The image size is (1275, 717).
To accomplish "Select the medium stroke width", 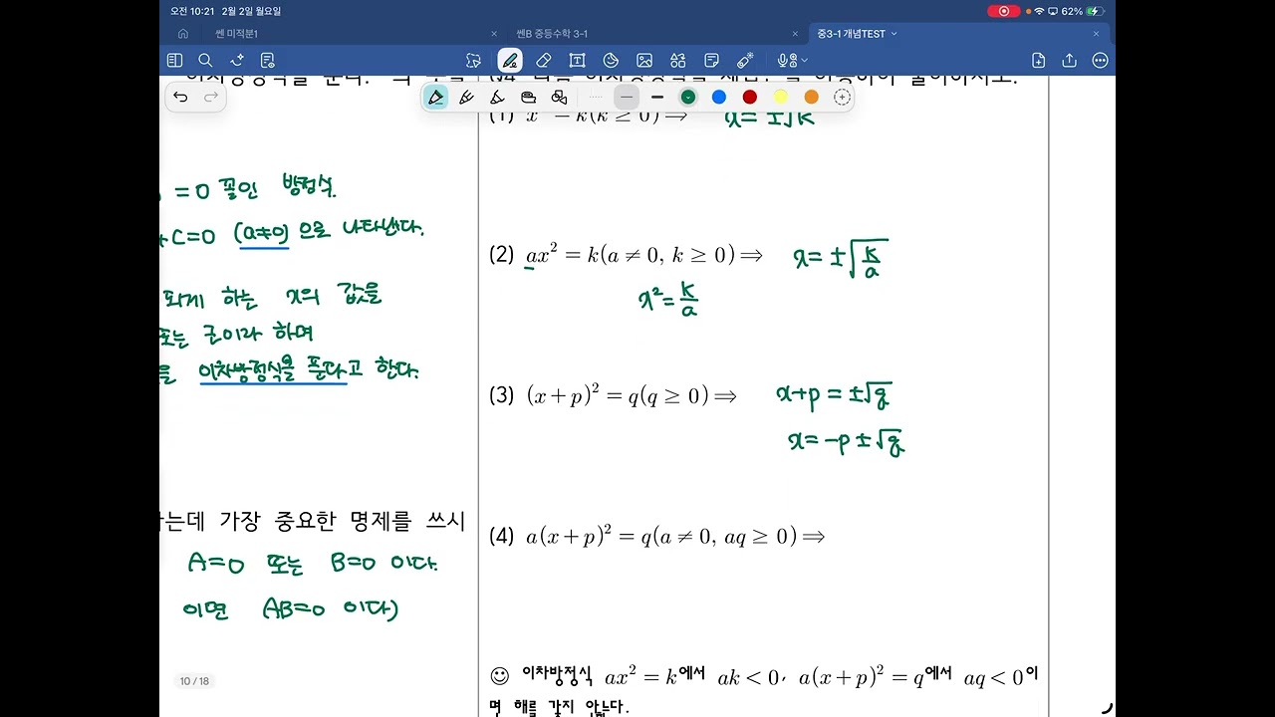I will (626, 97).
